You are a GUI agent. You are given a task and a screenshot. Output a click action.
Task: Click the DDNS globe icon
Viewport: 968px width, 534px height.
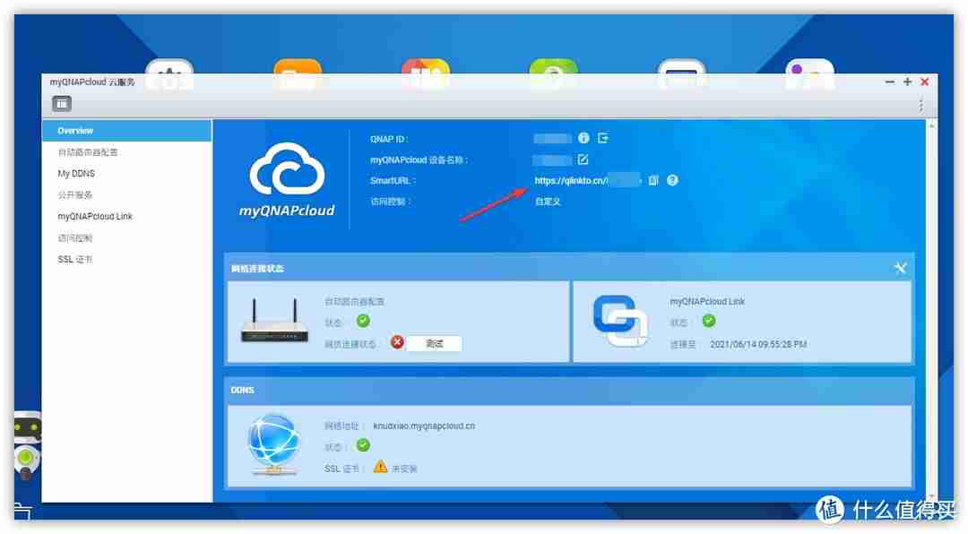(x=273, y=444)
